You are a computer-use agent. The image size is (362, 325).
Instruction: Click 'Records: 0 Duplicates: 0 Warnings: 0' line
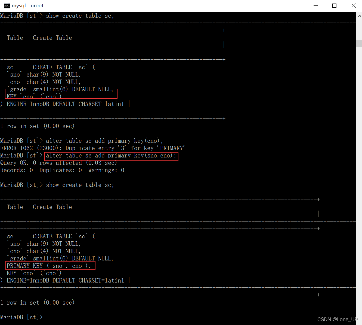coord(62,170)
